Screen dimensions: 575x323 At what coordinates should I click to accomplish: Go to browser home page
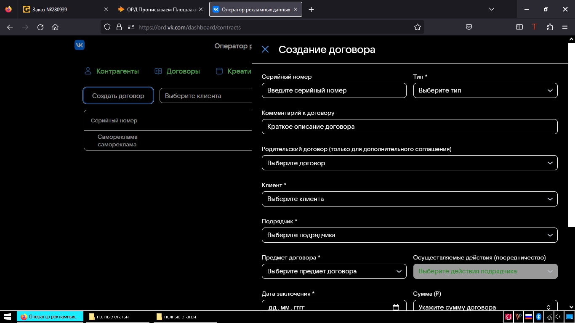[55, 27]
